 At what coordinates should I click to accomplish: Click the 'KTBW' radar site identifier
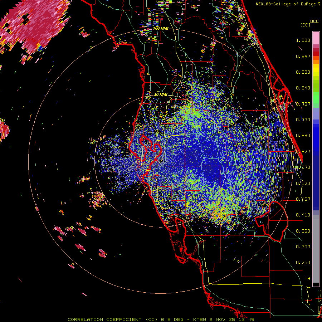click(200, 319)
